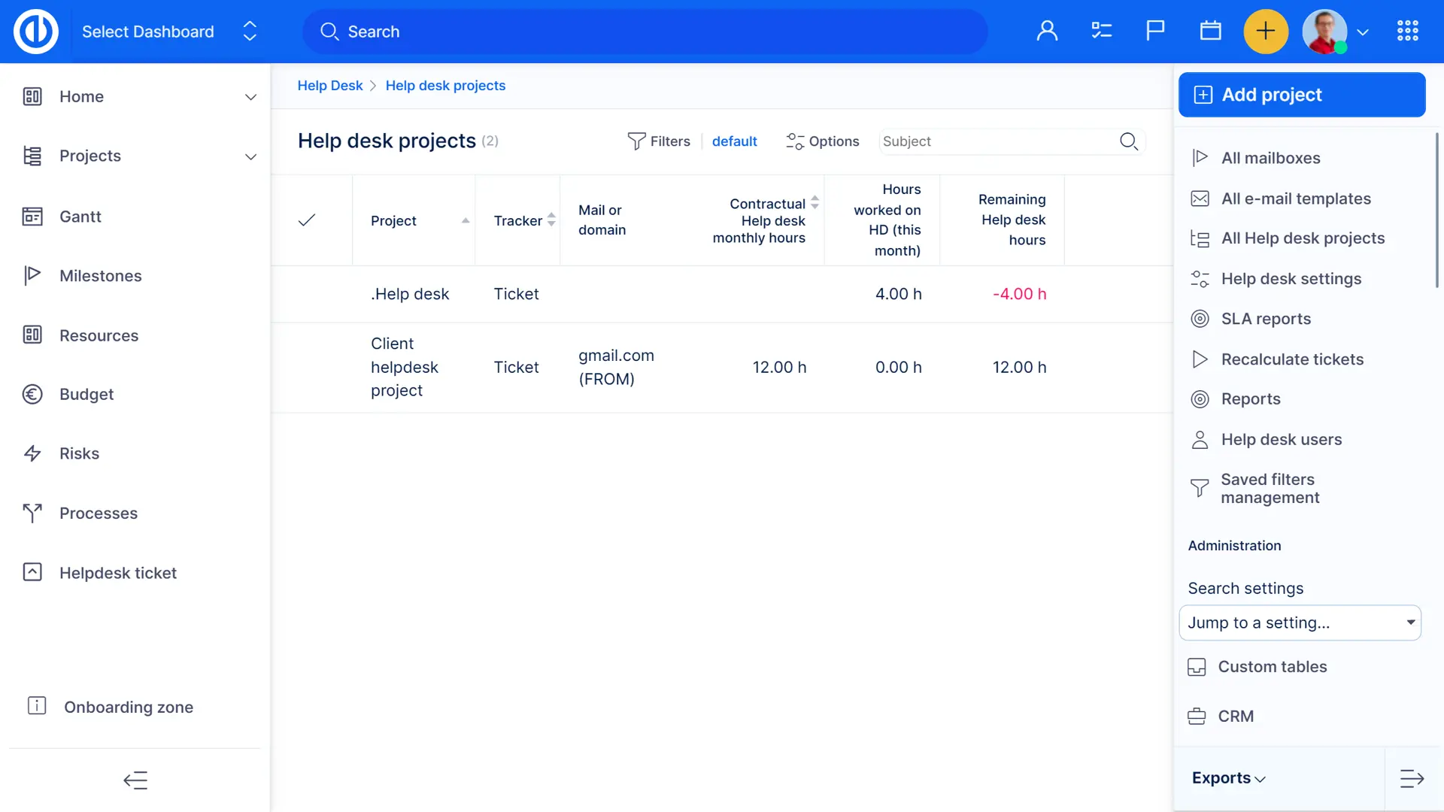
Task: Click the search magnifier in Subject field
Action: (1128, 141)
